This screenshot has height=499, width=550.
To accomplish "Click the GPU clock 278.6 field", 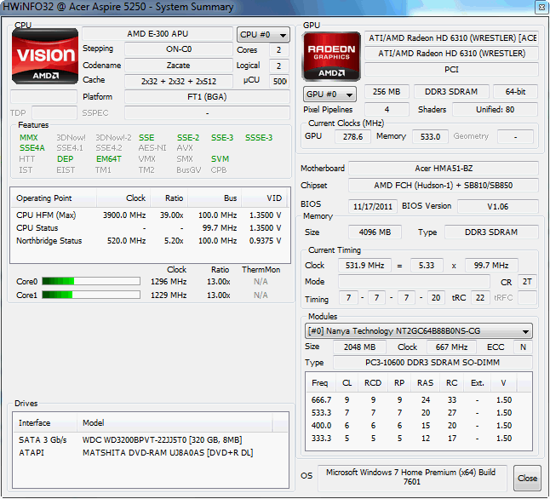I will pos(352,136).
